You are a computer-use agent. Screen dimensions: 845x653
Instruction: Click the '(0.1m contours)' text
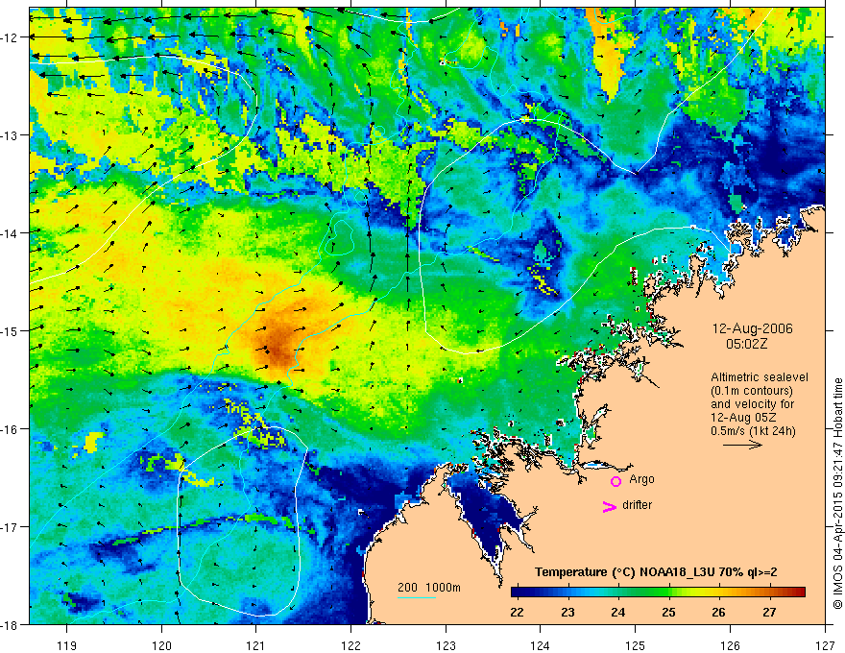click(752, 391)
